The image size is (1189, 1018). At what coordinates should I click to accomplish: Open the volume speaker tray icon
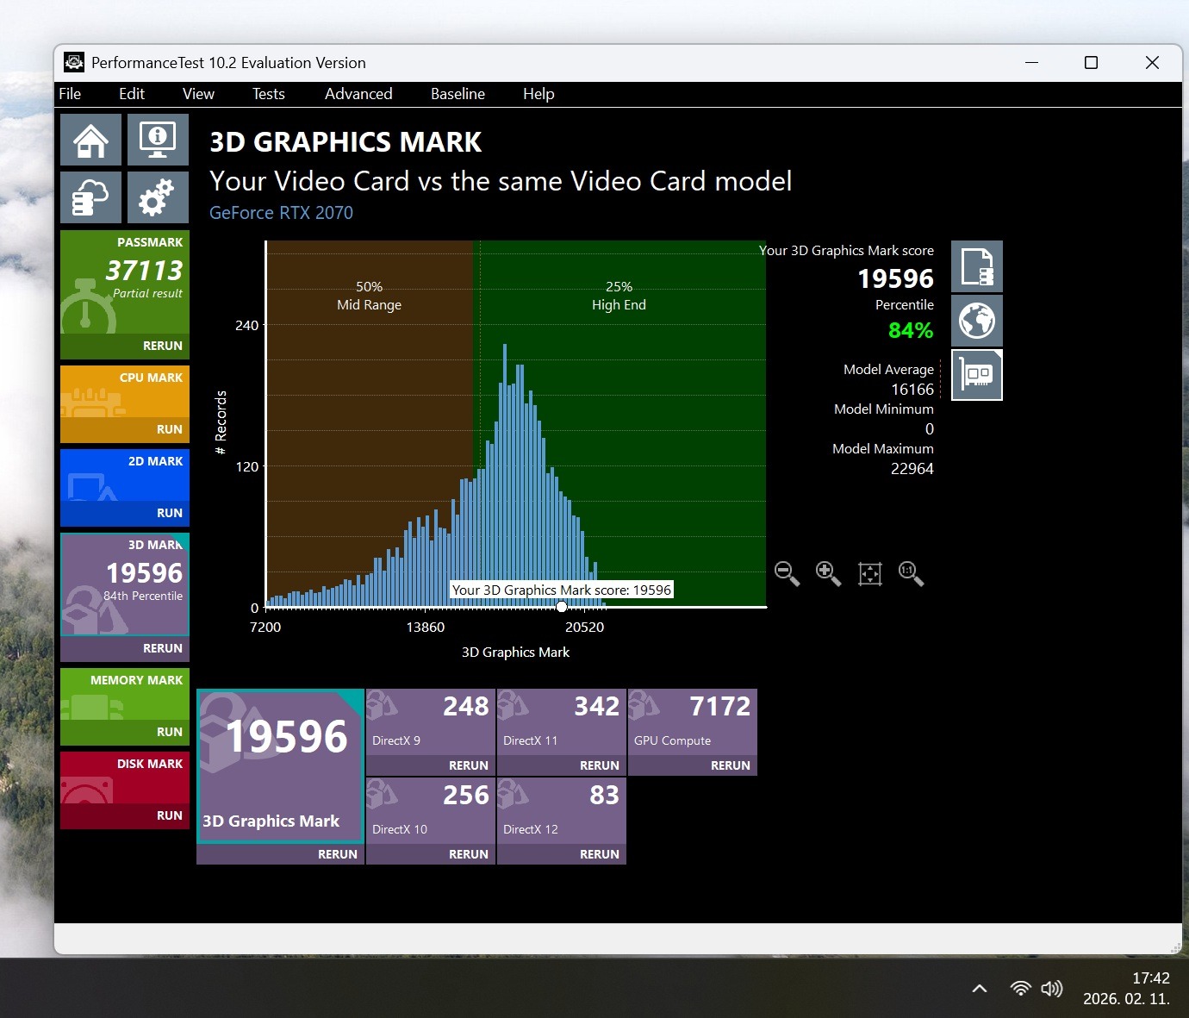1051,989
